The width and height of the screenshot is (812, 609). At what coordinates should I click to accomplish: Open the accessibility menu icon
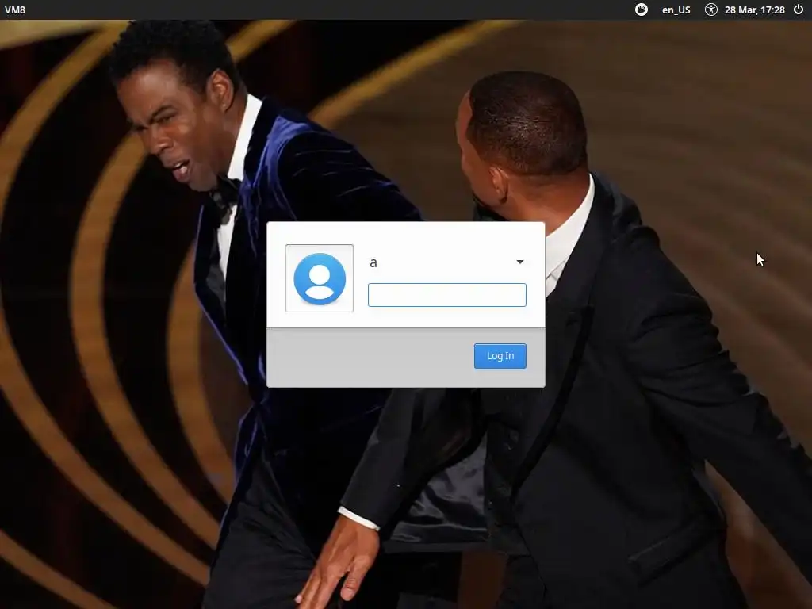pyautogui.click(x=711, y=10)
